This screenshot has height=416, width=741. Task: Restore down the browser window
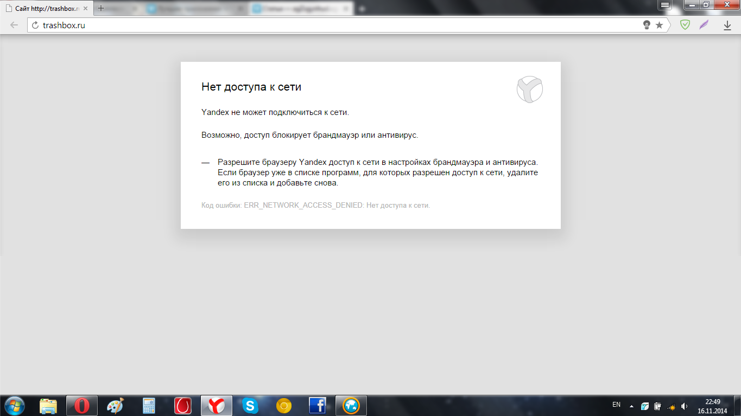pyautogui.click(x=706, y=4)
